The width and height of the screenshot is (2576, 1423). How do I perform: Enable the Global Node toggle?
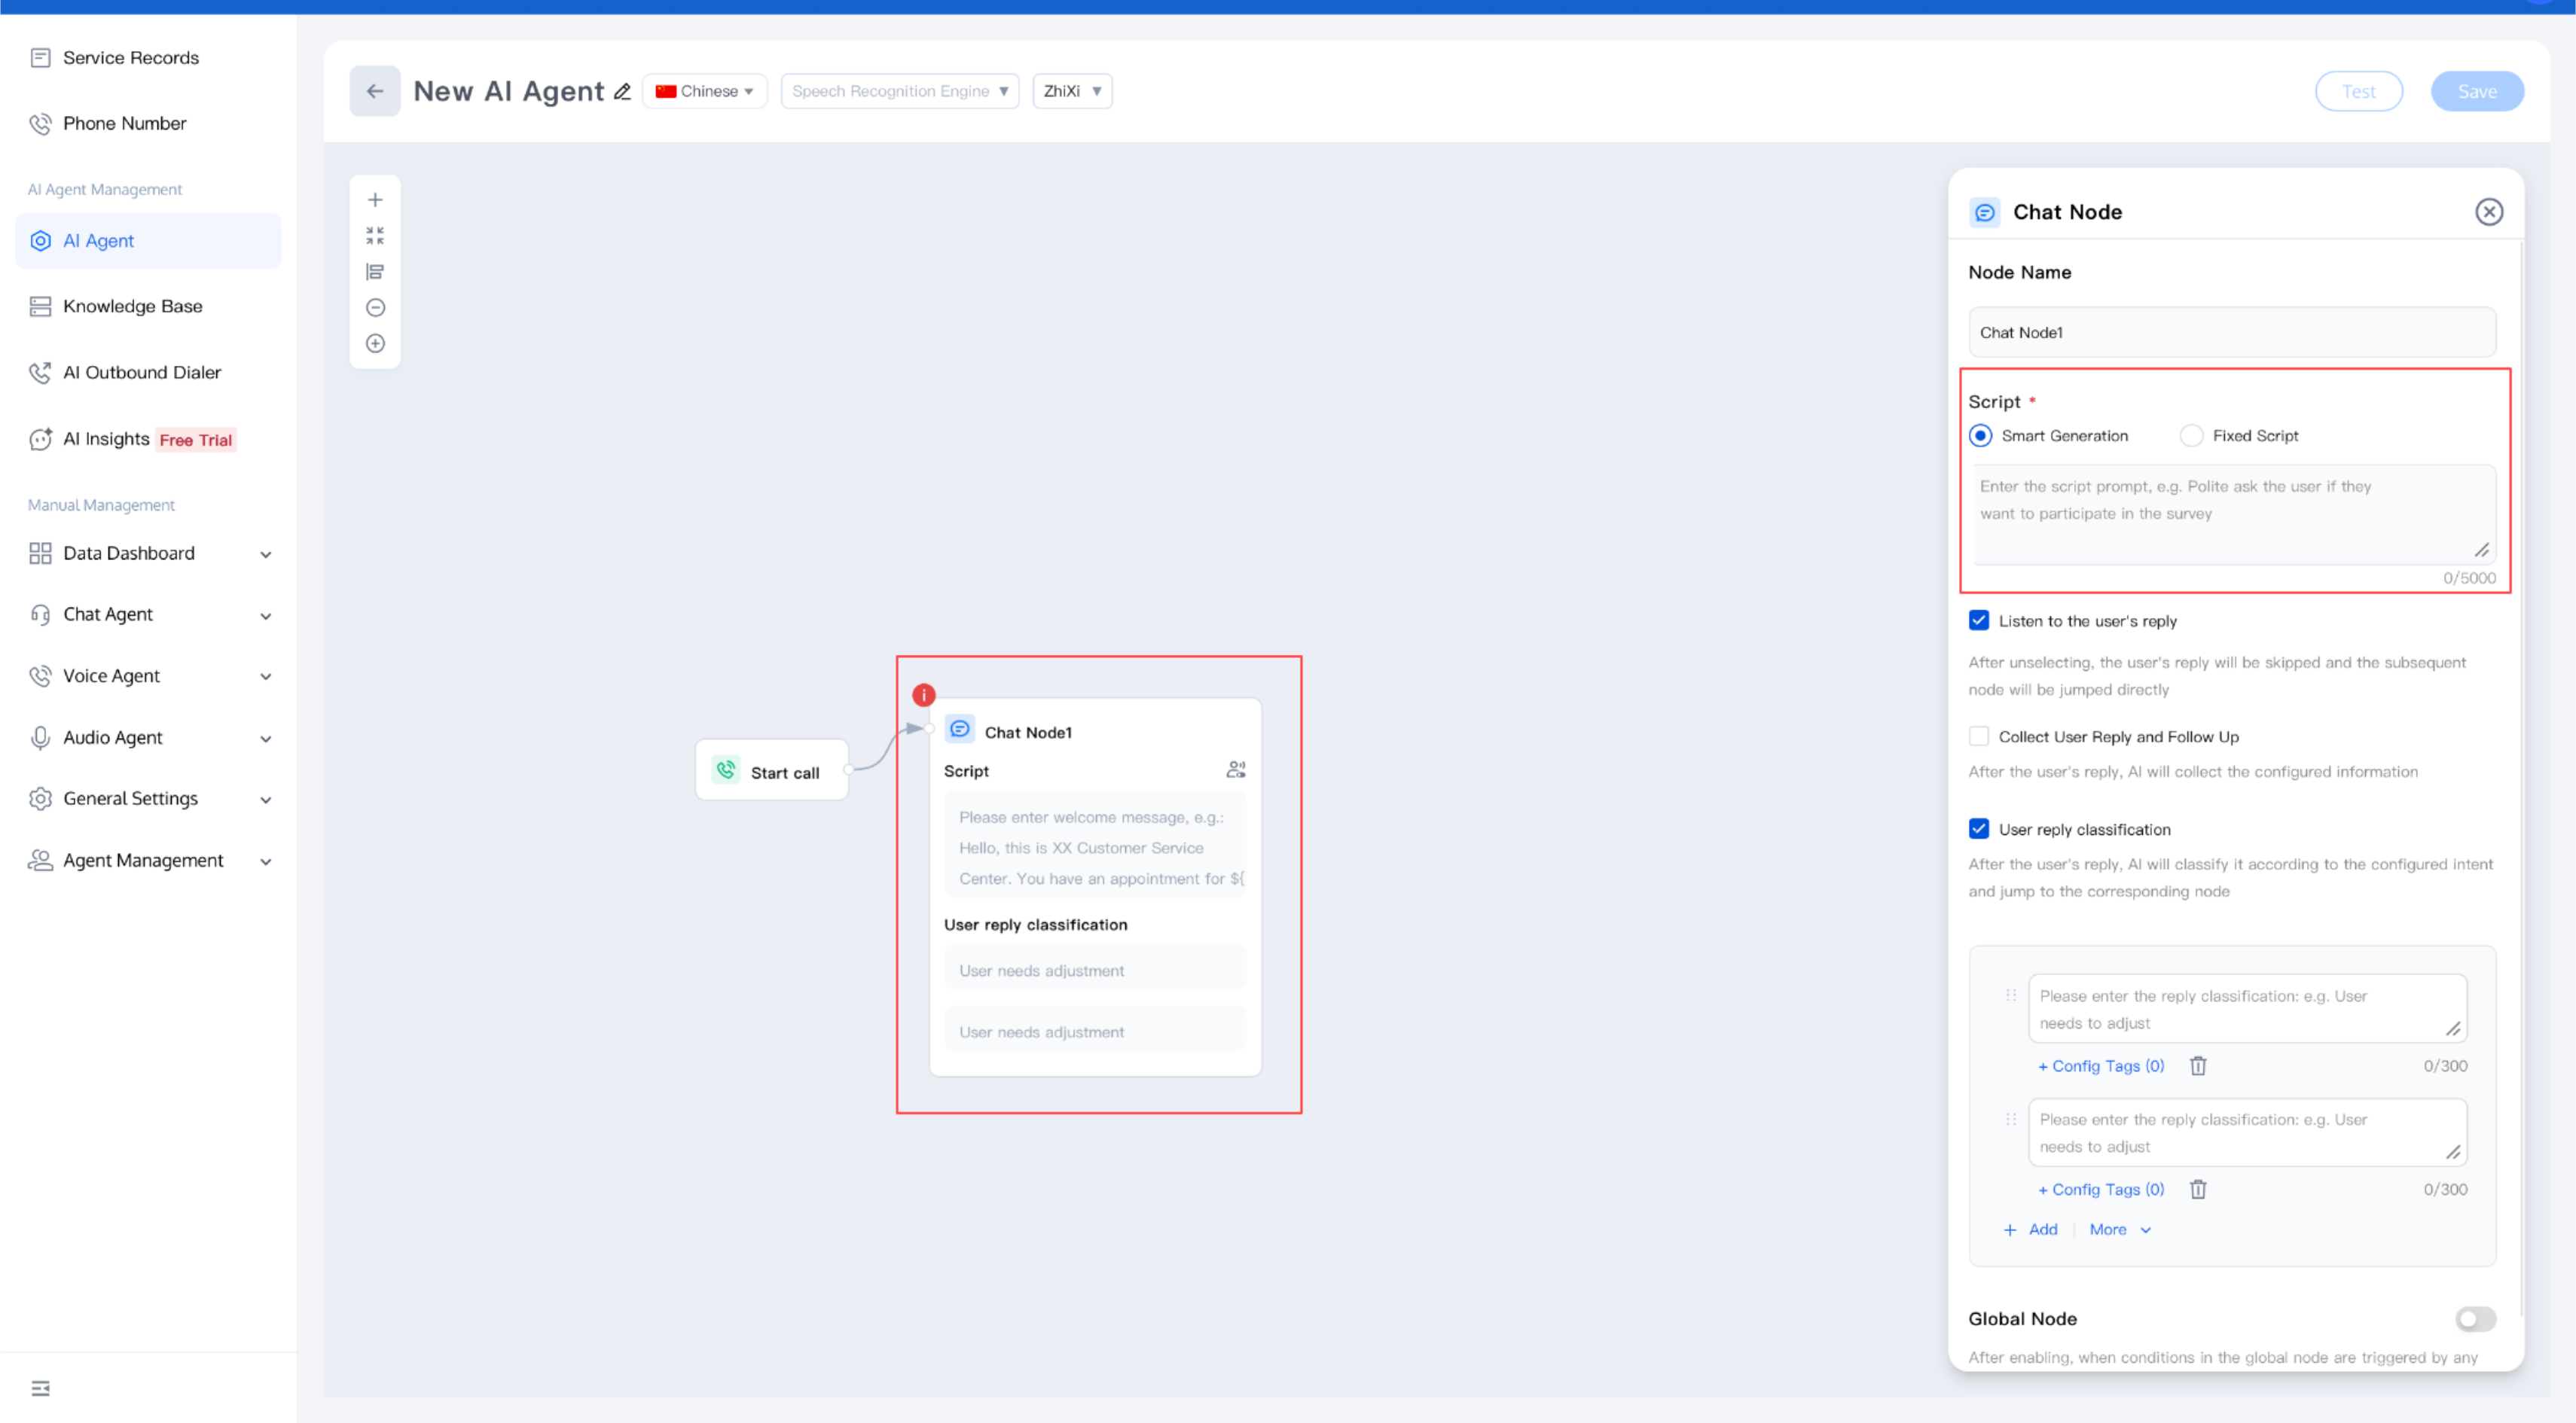[2475, 1319]
